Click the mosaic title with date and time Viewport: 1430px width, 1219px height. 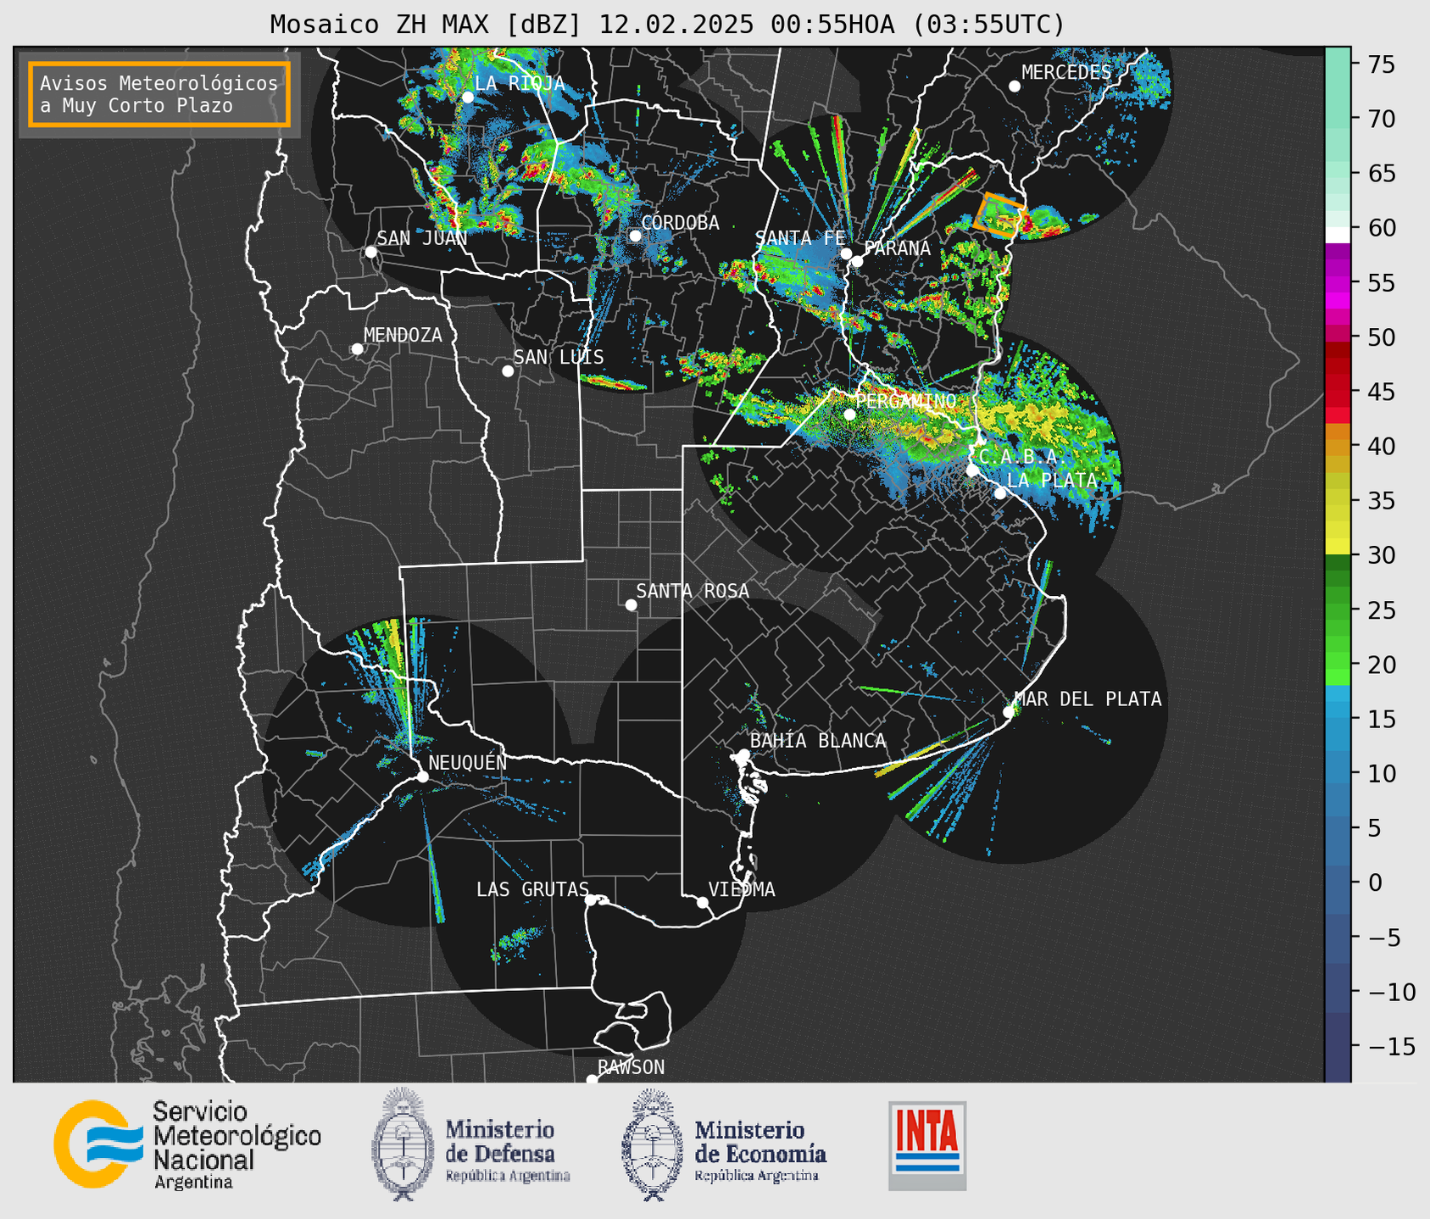point(667,25)
